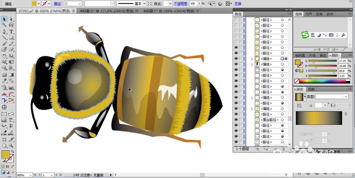Select the Direct Selection tool

[x=11, y=19]
